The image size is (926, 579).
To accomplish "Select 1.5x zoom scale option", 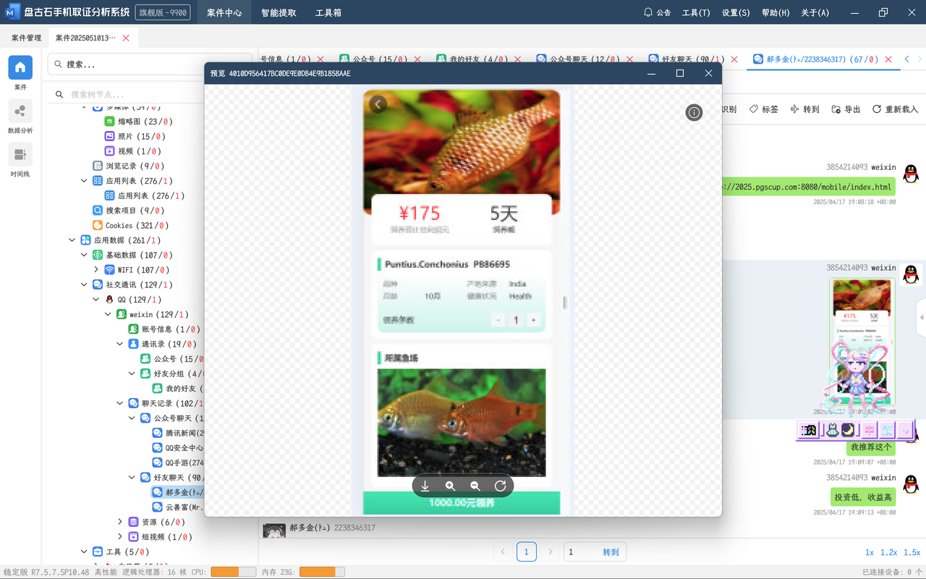I will [912, 552].
